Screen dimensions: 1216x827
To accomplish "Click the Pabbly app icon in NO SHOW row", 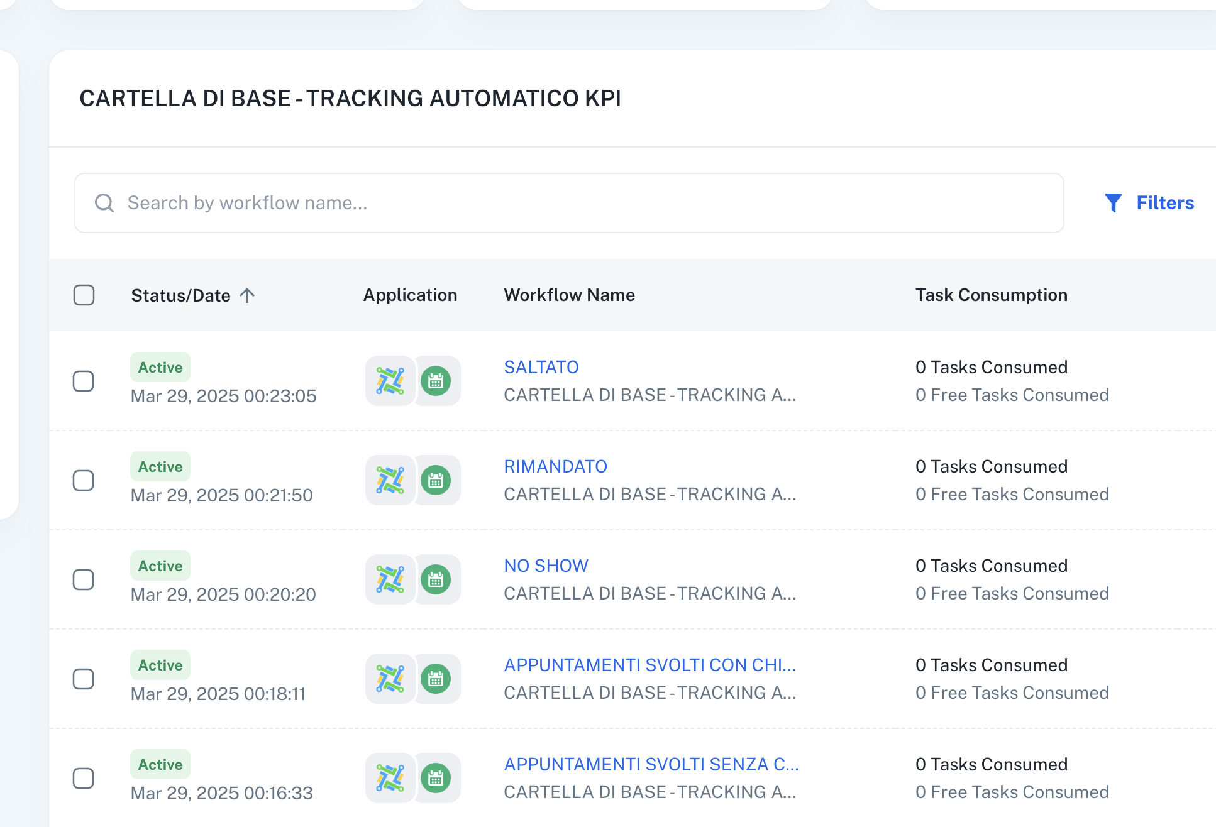I will (390, 579).
